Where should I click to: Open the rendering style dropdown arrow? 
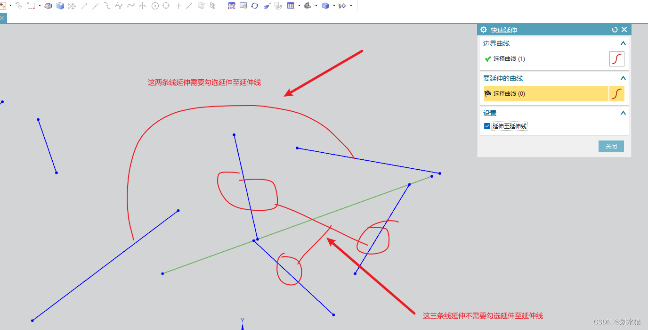(334, 6)
